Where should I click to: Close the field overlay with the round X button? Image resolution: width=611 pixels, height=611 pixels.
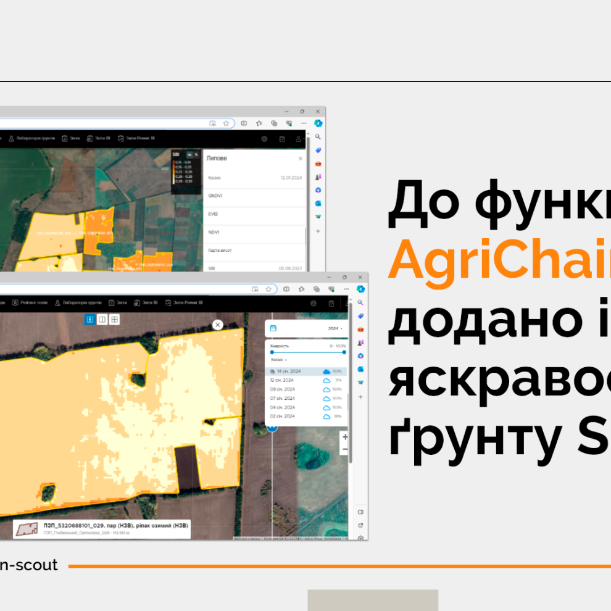coord(218,325)
